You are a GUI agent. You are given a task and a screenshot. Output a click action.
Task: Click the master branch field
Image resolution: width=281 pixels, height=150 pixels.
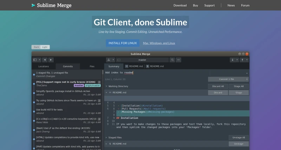142,60
